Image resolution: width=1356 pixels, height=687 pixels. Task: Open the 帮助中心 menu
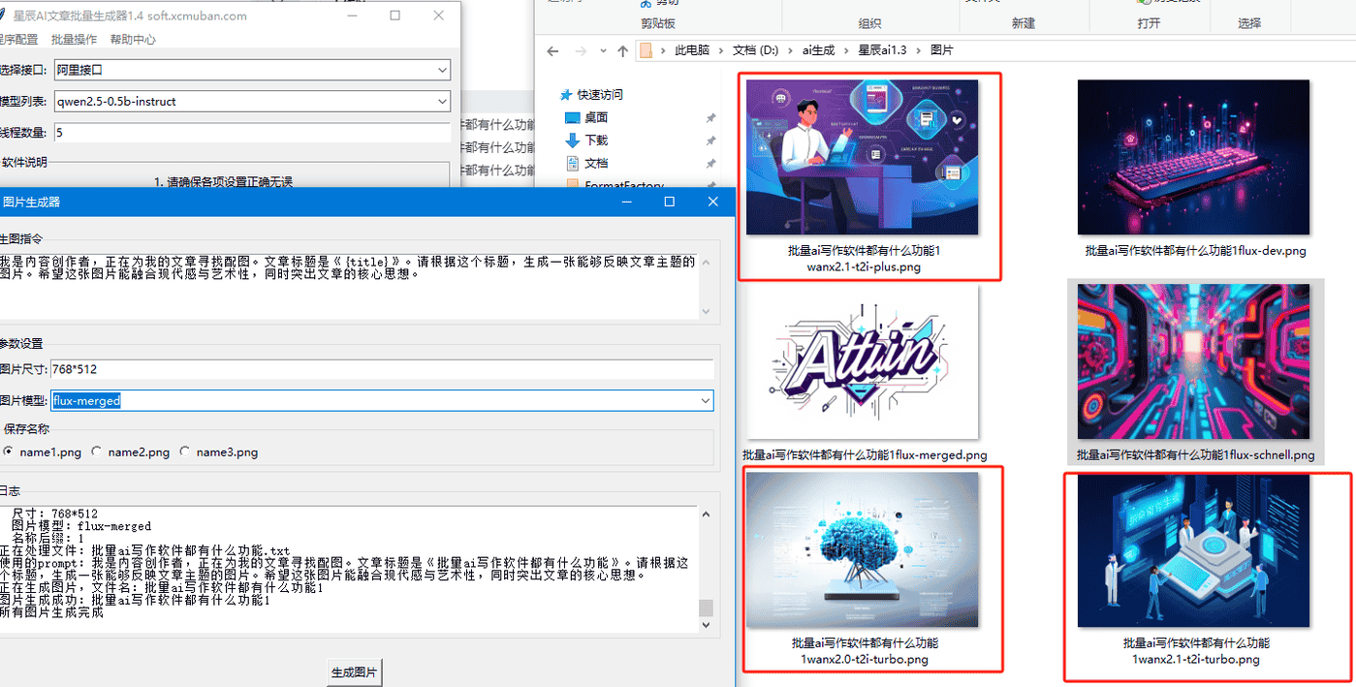133,40
